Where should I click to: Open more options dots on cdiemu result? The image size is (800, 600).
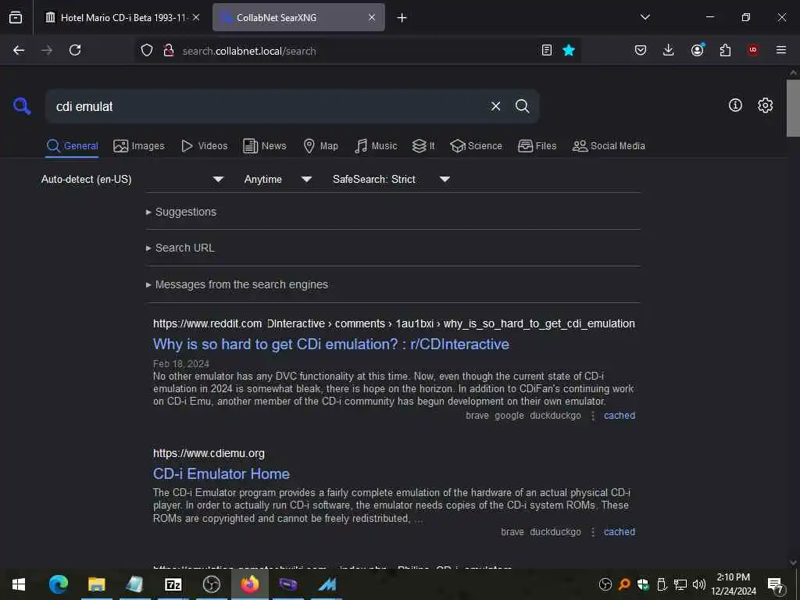[x=593, y=532]
